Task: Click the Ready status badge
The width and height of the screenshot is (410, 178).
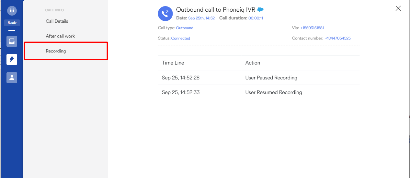Action: (12, 23)
